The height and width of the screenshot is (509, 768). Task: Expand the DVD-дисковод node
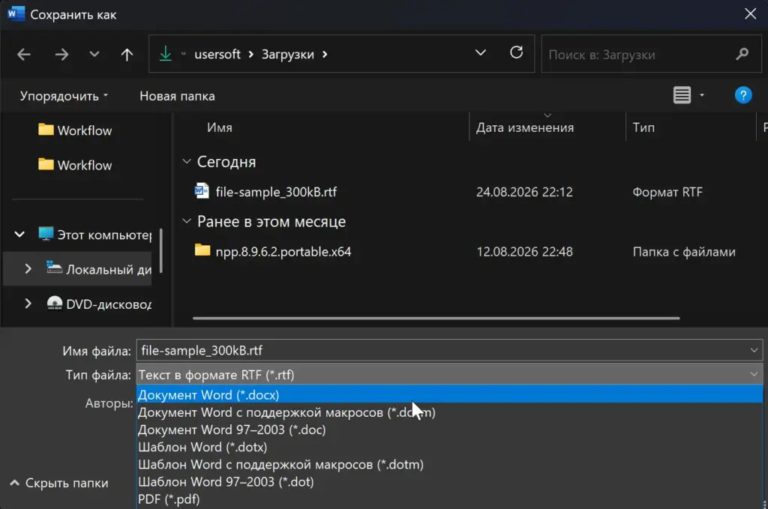click(x=28, y=304)
